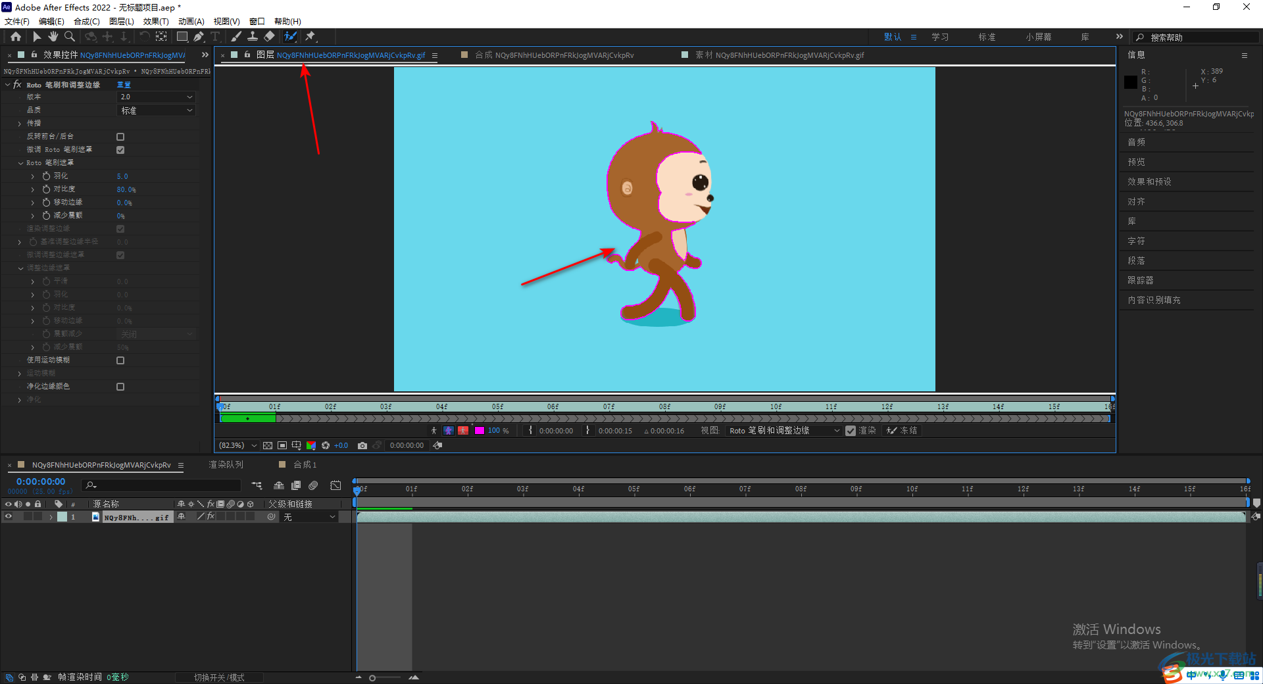Screen dimensions: 1263x684
Task: Toggle the 渲染 checkbox in viewer
Action: click(x=851, y=431)
